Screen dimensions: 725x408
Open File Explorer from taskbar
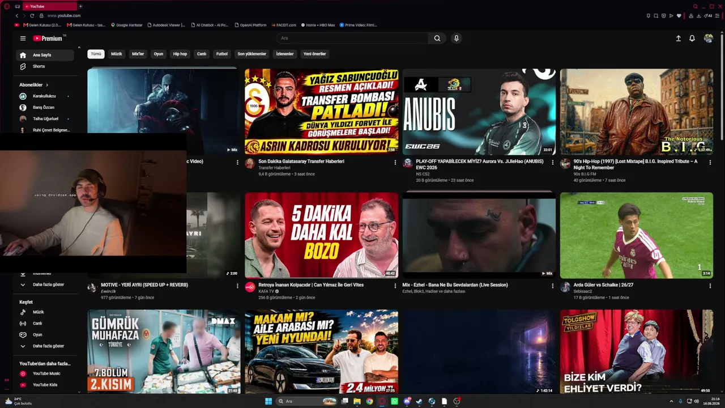click(x=357, y=401)
